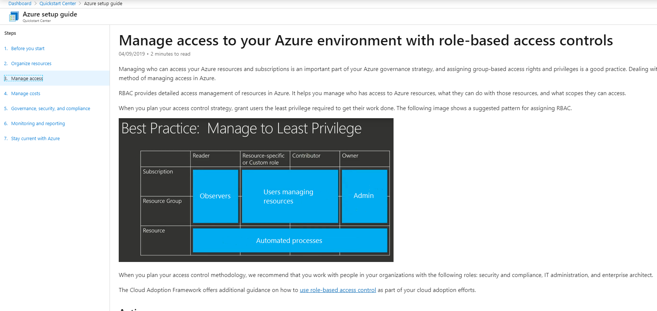
Task: Go to Monitoring and reporting step
Action: click(38, 124)
